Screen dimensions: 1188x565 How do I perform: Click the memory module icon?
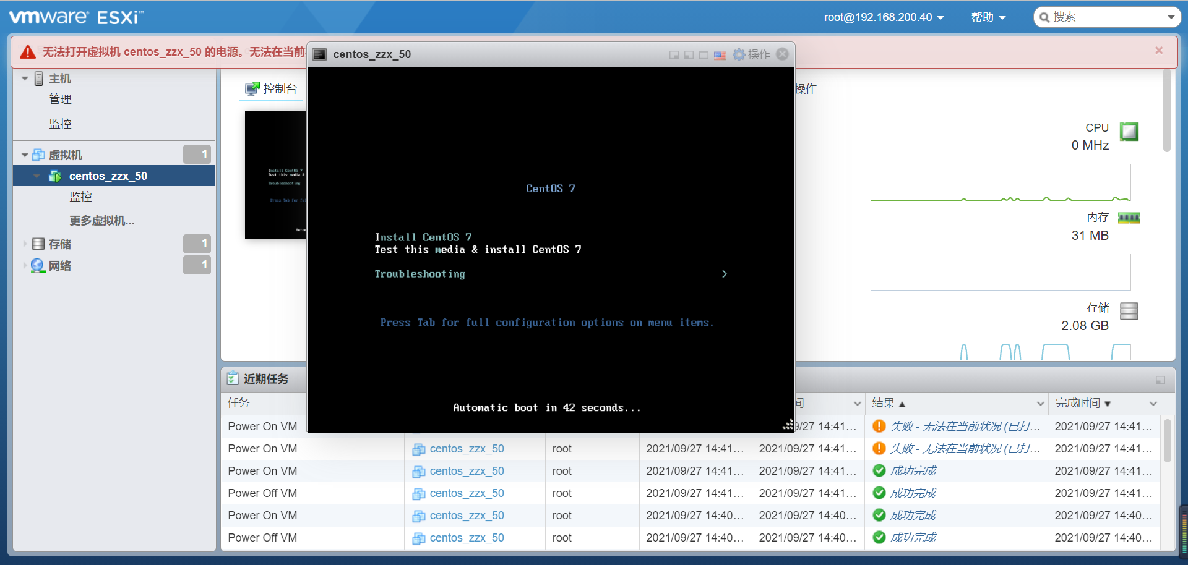pos(1129,218)
